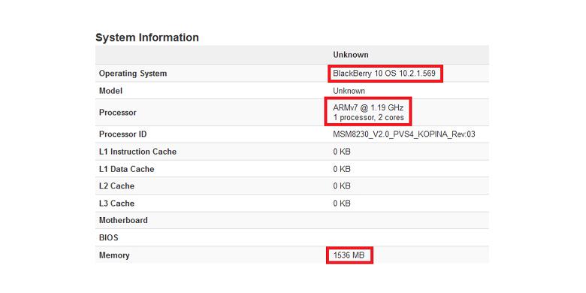This screenshot has height=293, width=586.
Task: Select '1 processor, 2 cores' text
Action: pos(368,117)
